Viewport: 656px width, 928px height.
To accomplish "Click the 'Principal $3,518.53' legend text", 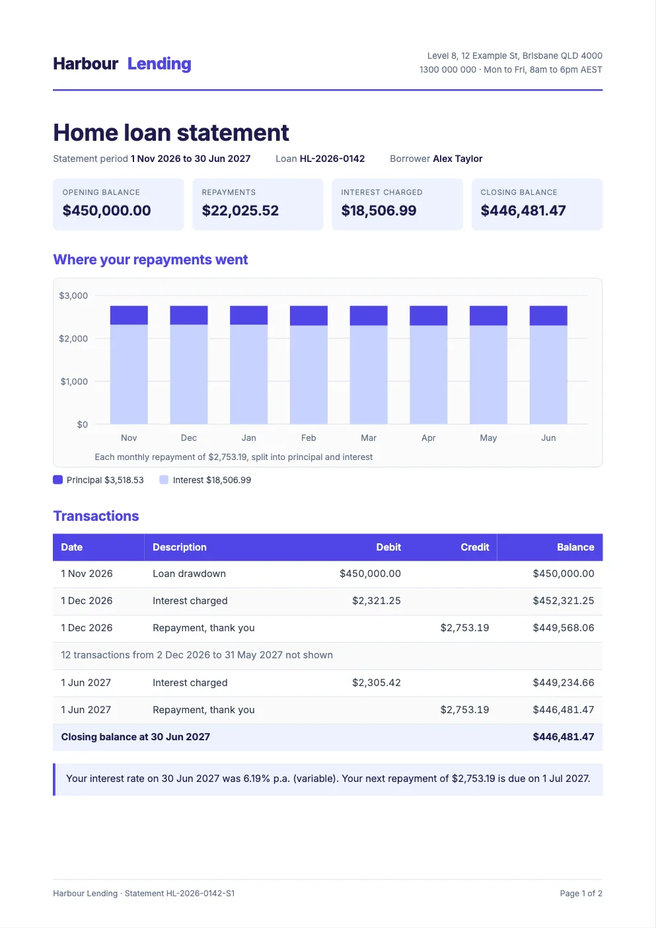I will click(x=105, y=480).
